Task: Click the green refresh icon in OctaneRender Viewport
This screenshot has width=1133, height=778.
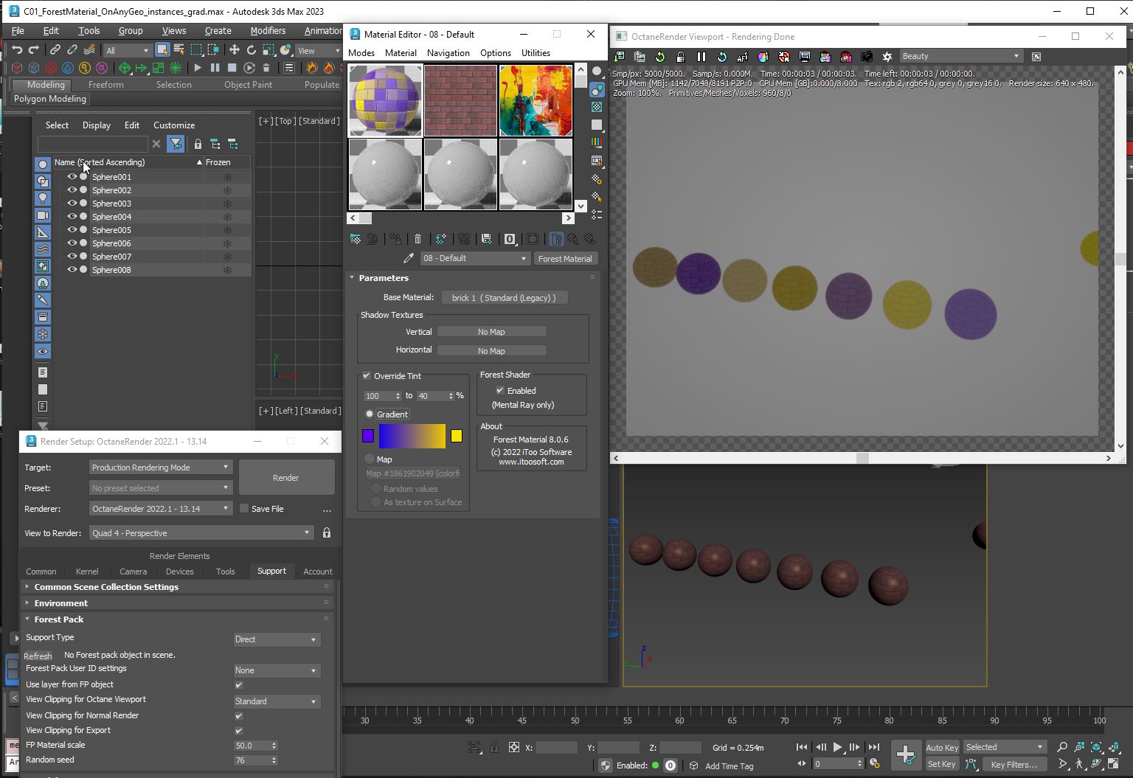Action: [660, 57]
